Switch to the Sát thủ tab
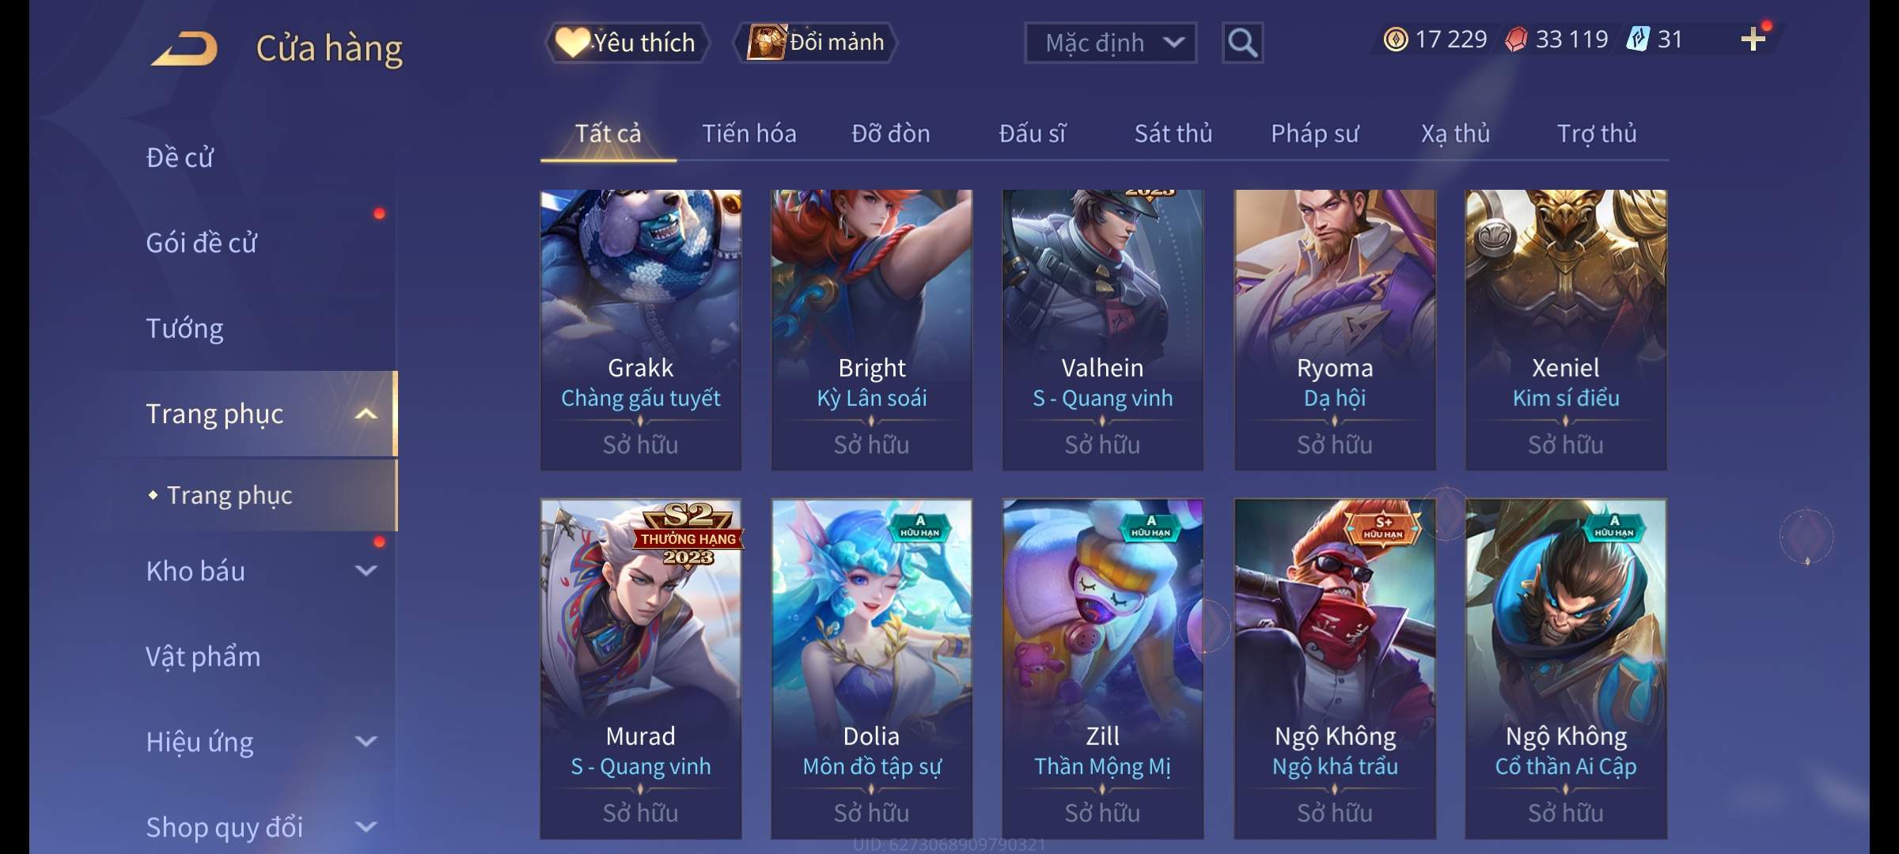Viewport: 1899px width, 854px height. tap(1173, 134)
